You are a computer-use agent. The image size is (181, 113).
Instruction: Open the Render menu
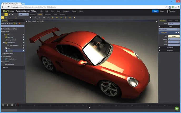click(74, 11)
